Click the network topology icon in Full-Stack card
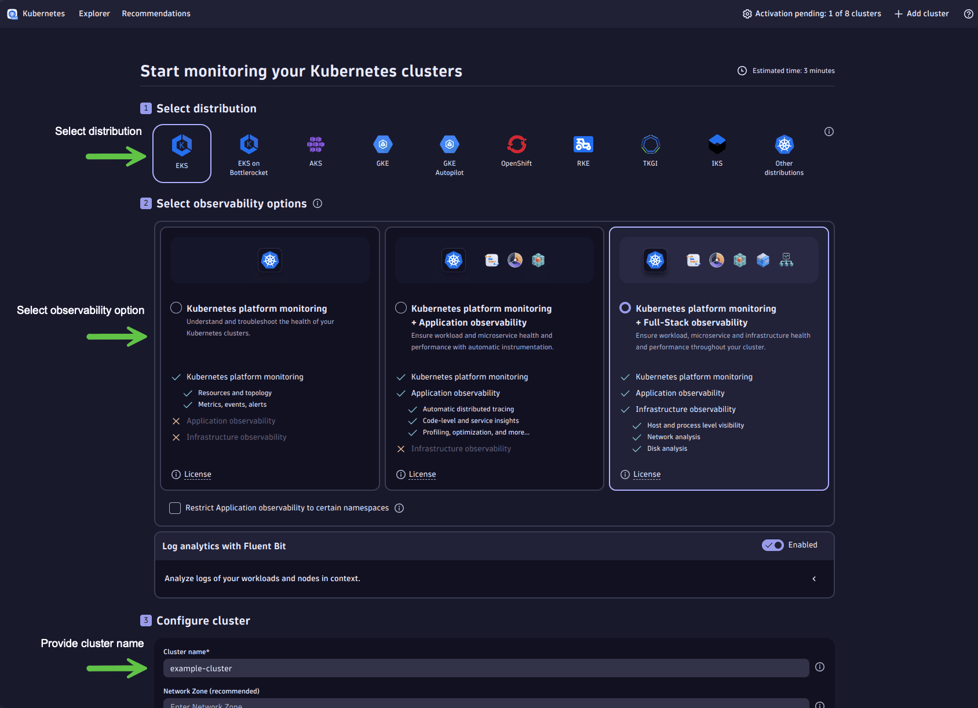Image resolution: width=978 pixels, height=708 pixels. point(786,260)
